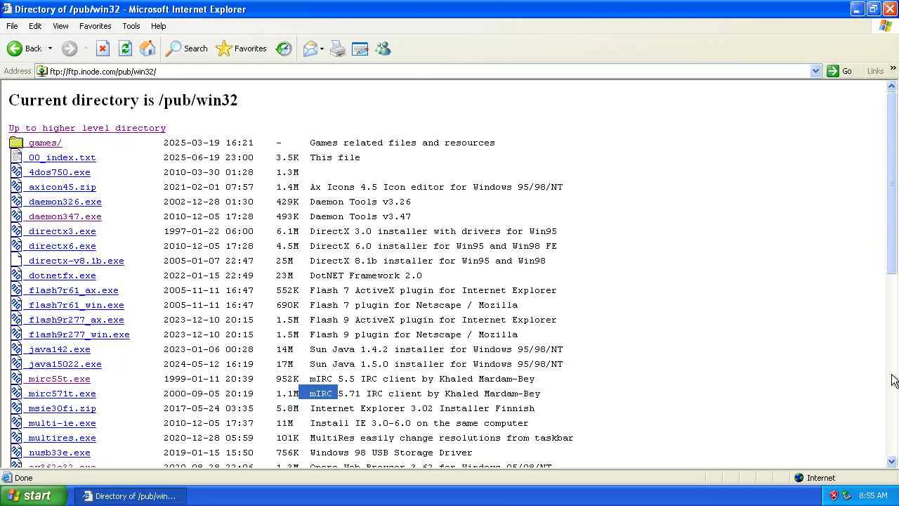Open the Back button history dropdown arrow
The width and height of the screenshot is (899, 506).
(50, 48)
